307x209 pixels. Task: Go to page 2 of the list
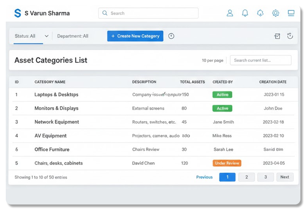[247, 177]
